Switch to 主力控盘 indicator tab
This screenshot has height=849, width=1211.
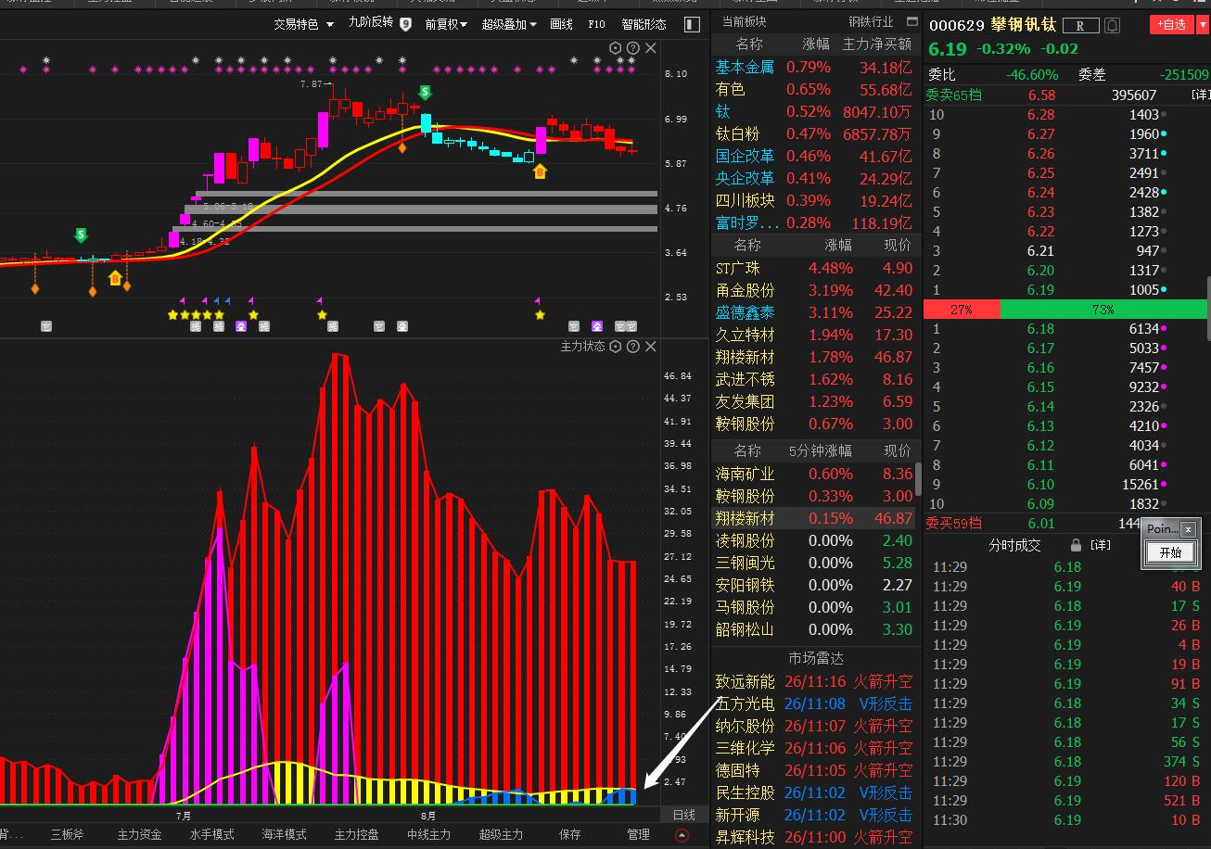[356, 835]
